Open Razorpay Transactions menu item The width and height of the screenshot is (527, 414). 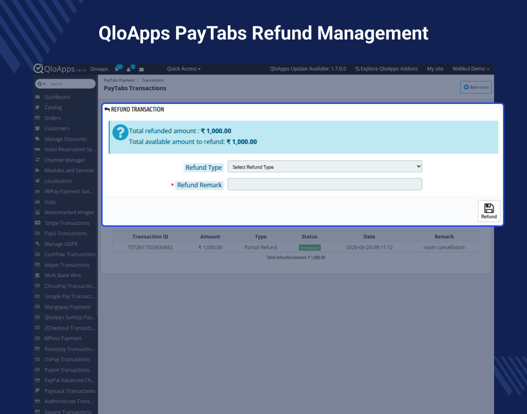coord(70,349)
